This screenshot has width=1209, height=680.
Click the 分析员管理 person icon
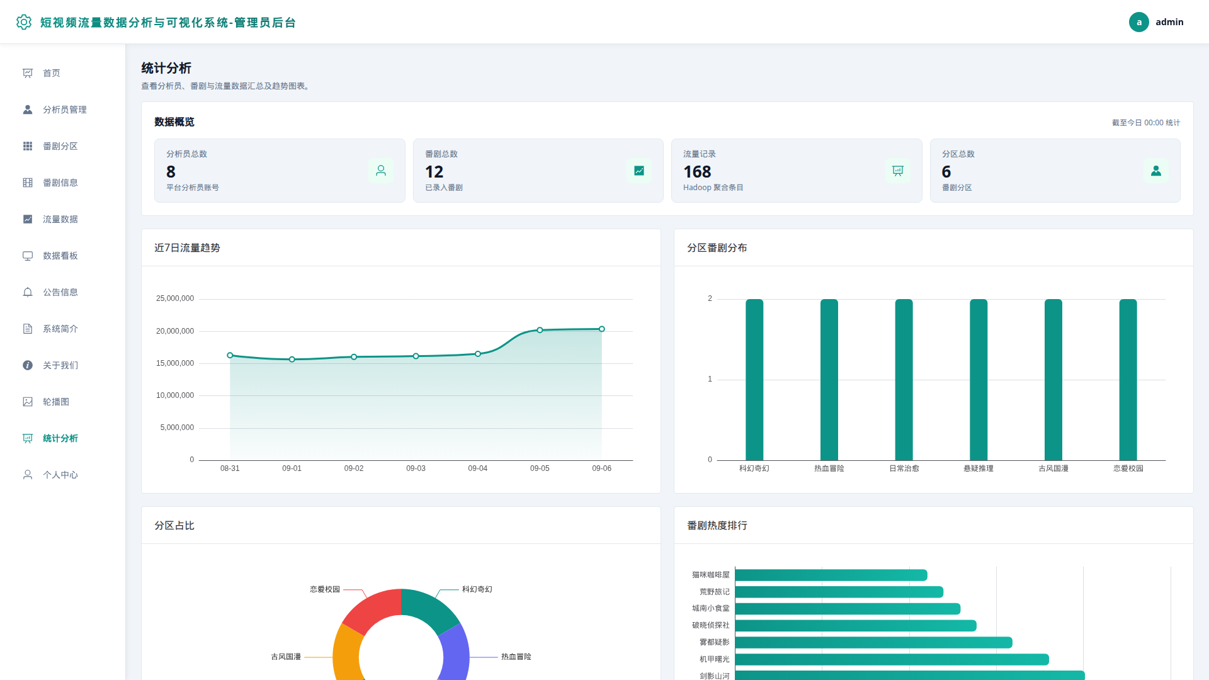(28, 110)
